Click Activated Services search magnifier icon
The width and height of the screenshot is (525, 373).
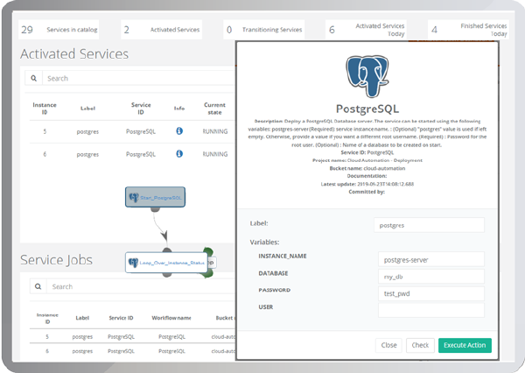click(x=34, y=78)
